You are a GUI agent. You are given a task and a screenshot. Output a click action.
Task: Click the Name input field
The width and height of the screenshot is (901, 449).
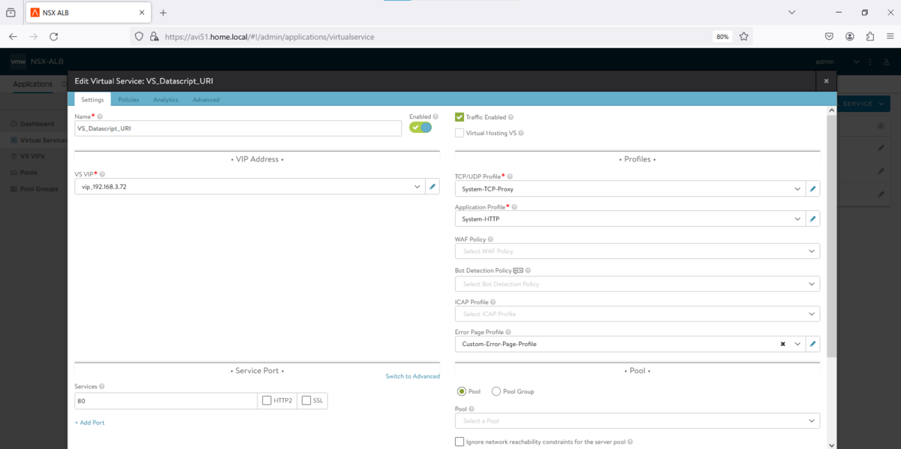pos(239,128)
